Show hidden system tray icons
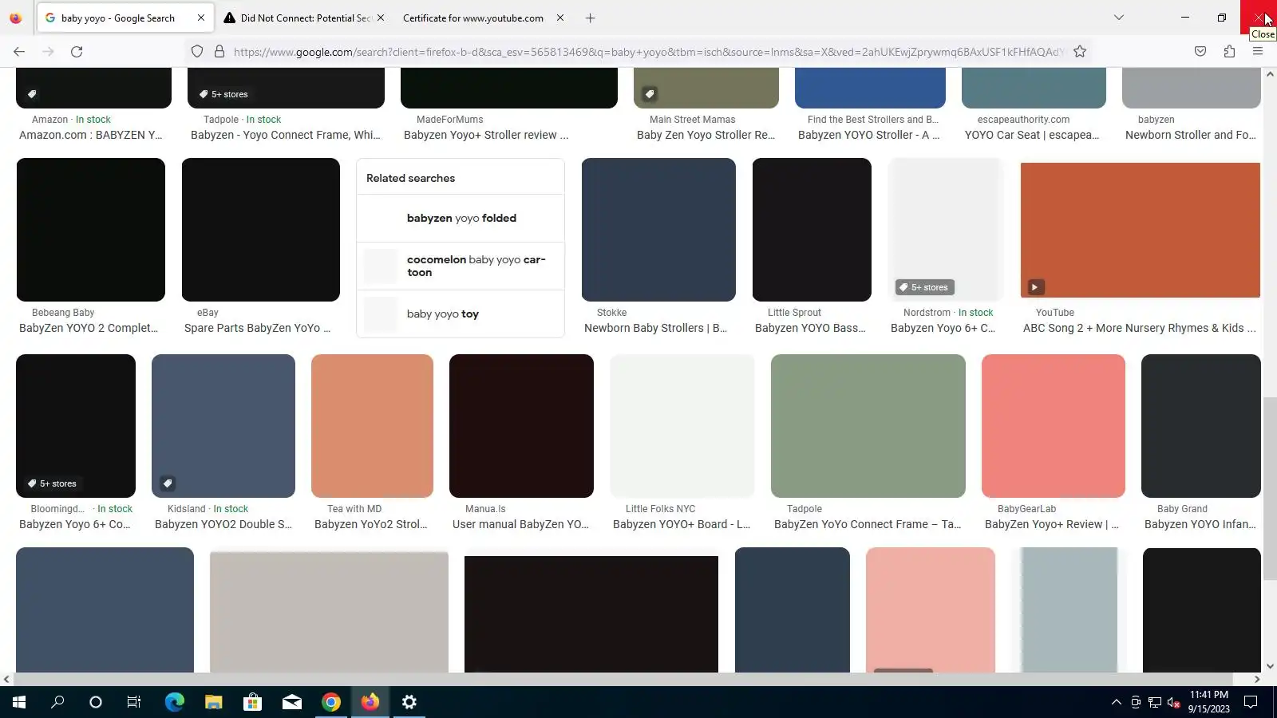This screenshot has width=1277, height=718. tap(1116, 702)
